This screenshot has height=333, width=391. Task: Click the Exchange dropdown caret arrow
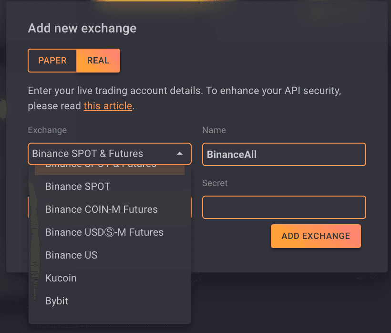click(x=180, y=154)
